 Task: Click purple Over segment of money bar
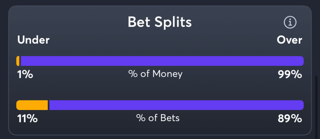coord(162,61)
